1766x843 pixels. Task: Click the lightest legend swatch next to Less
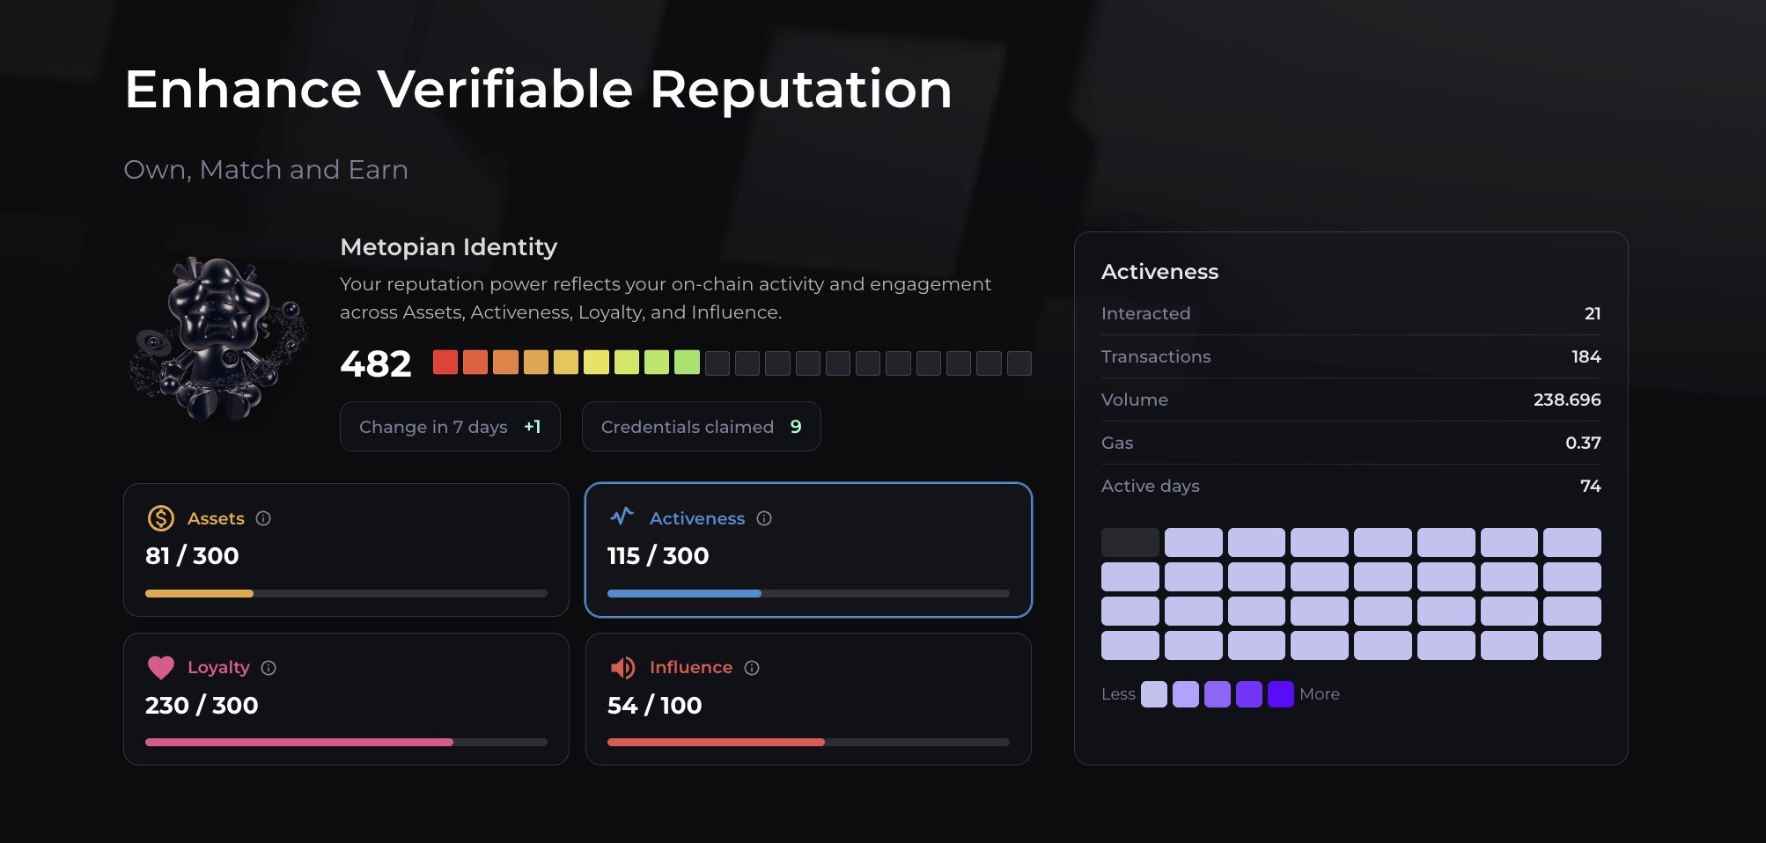tap(1154, 694)
